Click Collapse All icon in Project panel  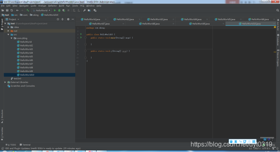(62, 19)
